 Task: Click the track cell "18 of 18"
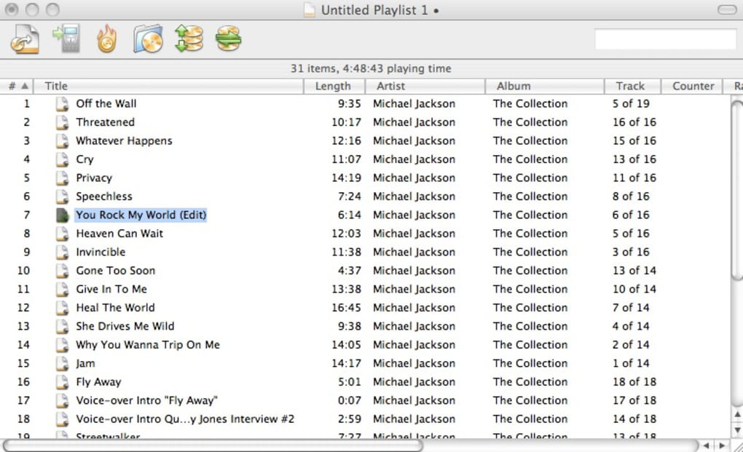(x=634, y=382)
